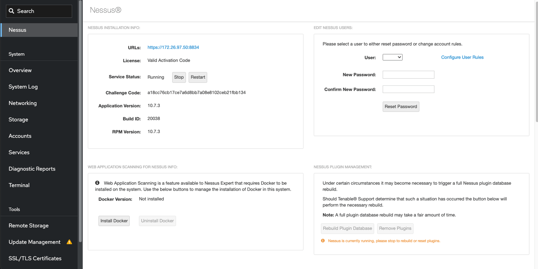Click the Install Docker button
The width and height of the screenshot is (538, 269).
coord(114,221)
